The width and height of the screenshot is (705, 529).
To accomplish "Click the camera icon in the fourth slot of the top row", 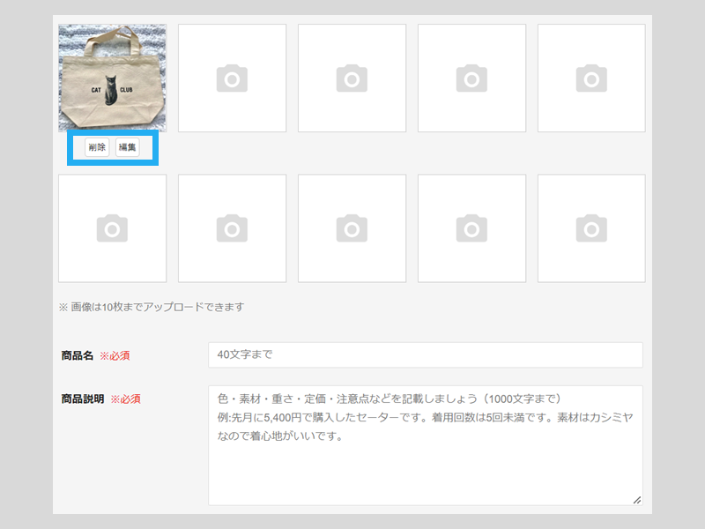I will (x=471, y=78).
